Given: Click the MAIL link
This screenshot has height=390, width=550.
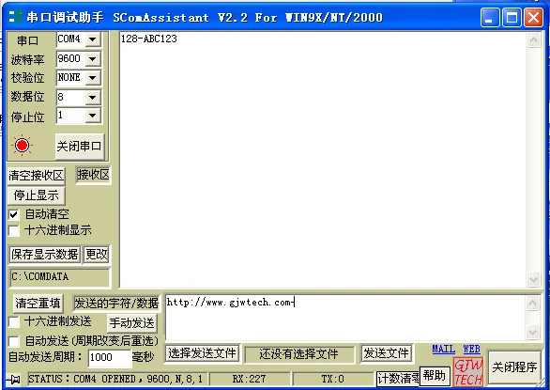Looking at the screenshot, I should point(444,349).
